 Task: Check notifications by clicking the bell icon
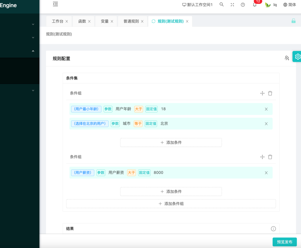coord(254,5)
